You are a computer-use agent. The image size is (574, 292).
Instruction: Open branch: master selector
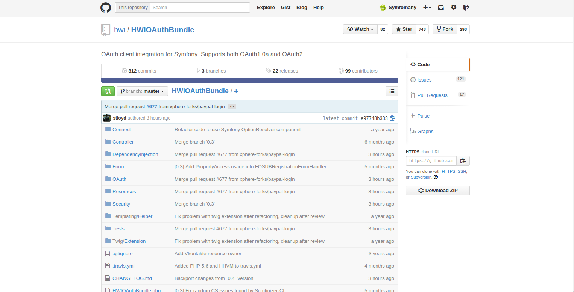(142, 91)
